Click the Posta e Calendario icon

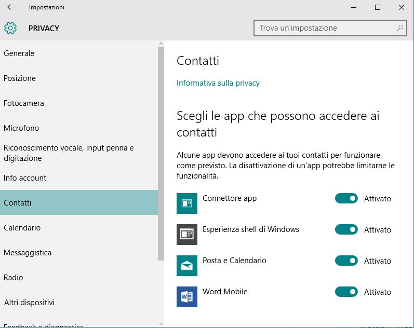click(x=187, y=266)
